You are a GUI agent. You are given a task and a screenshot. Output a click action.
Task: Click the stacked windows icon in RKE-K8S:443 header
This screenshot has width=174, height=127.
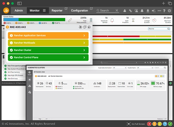[85, 27]
